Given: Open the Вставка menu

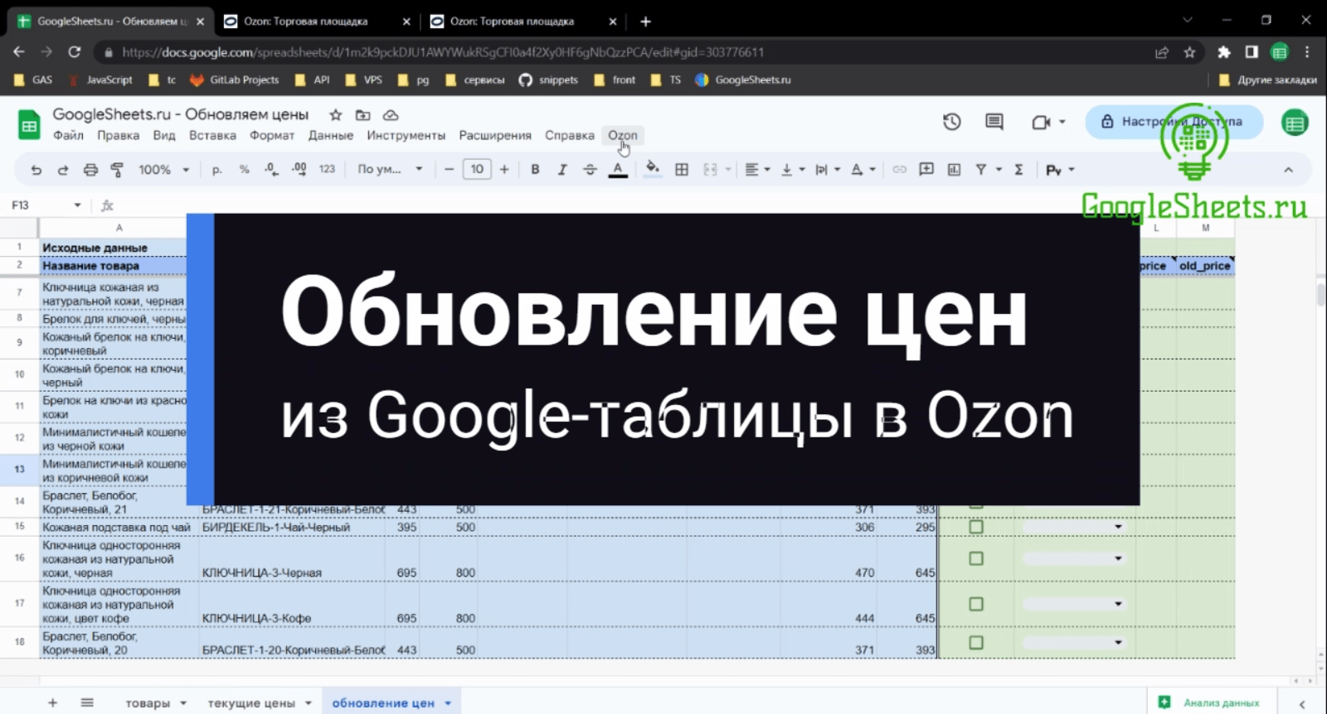Looking at the screenshot, I should [212, 135].
